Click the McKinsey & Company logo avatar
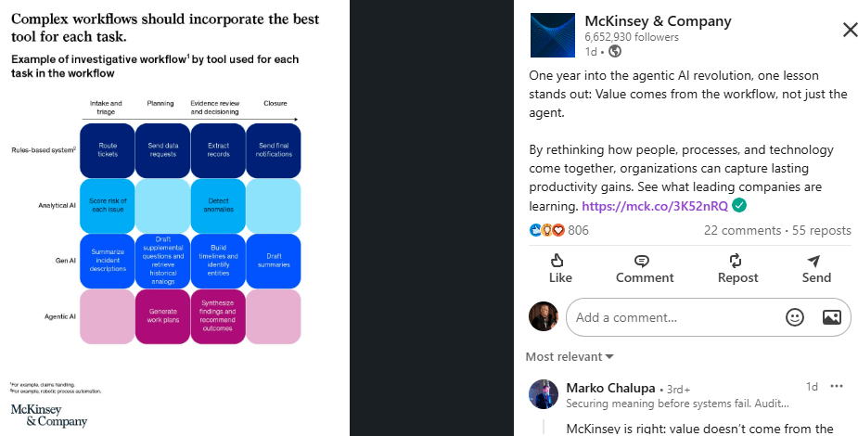The width and height of the screenshot is (858, 436). [x=553, y=35]
